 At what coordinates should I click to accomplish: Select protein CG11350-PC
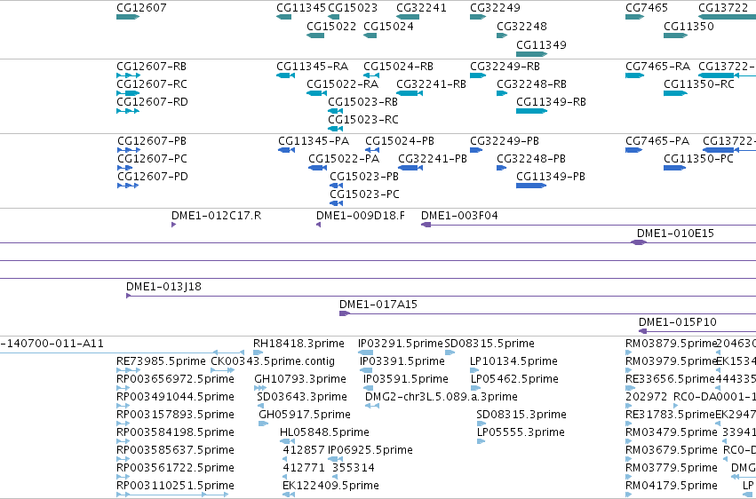pos(698,158)
